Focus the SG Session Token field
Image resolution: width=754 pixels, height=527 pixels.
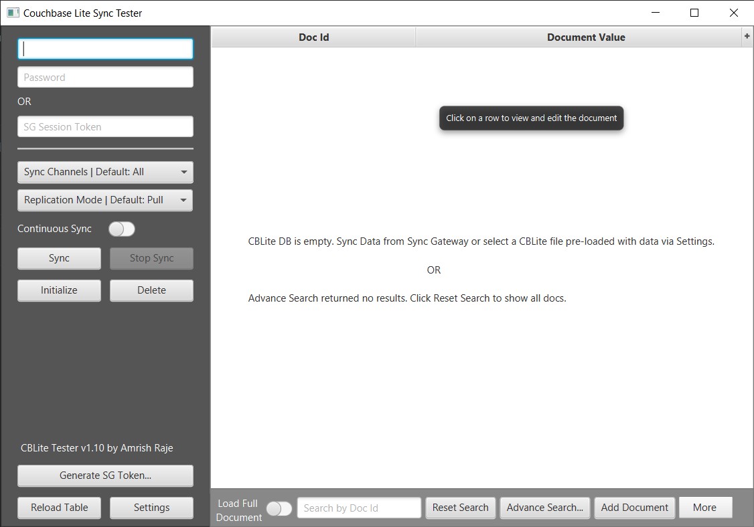tap(105, 127)
